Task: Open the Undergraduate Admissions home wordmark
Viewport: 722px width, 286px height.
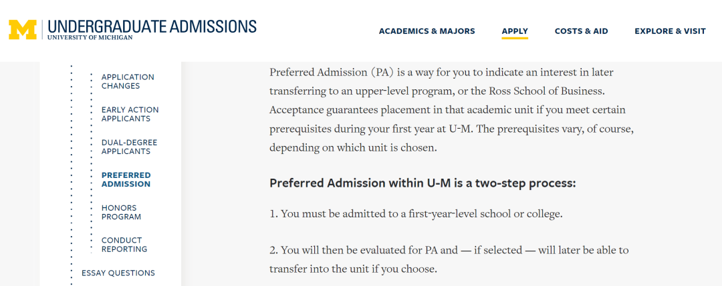Action: 152,27
